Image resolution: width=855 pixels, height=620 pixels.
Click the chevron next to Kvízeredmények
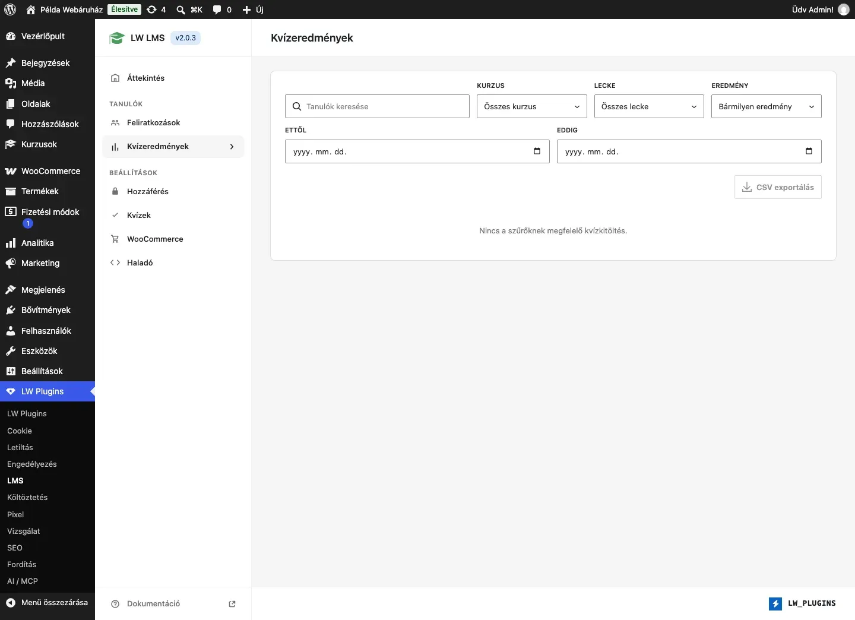[x=232, y=147]
